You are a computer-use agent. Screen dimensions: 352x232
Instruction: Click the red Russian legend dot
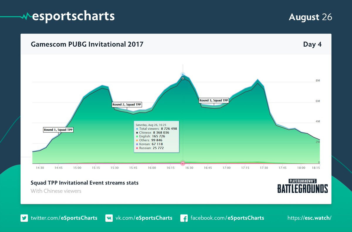click(137, 148)
